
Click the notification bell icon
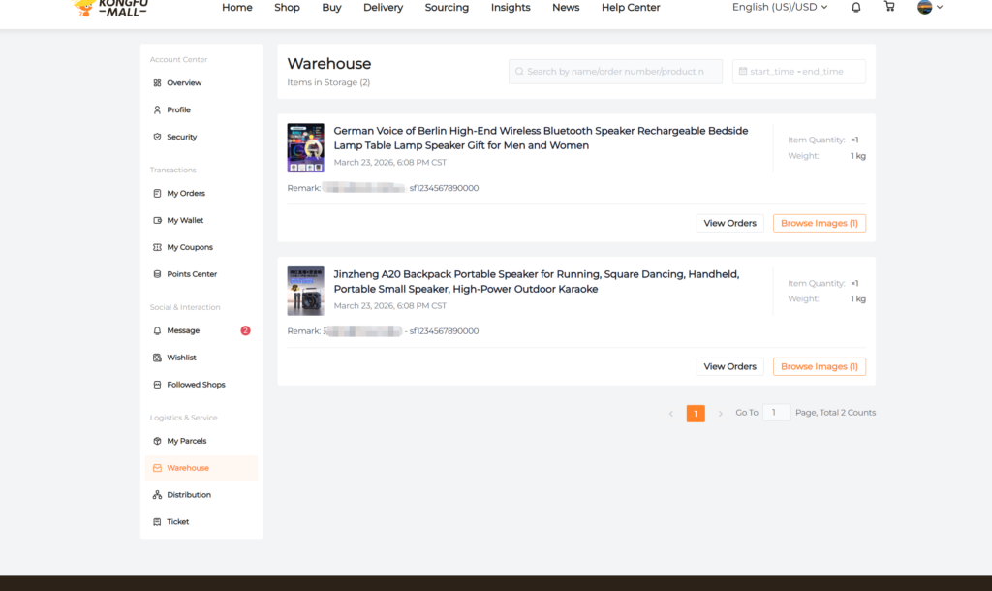tap(855, 7)
